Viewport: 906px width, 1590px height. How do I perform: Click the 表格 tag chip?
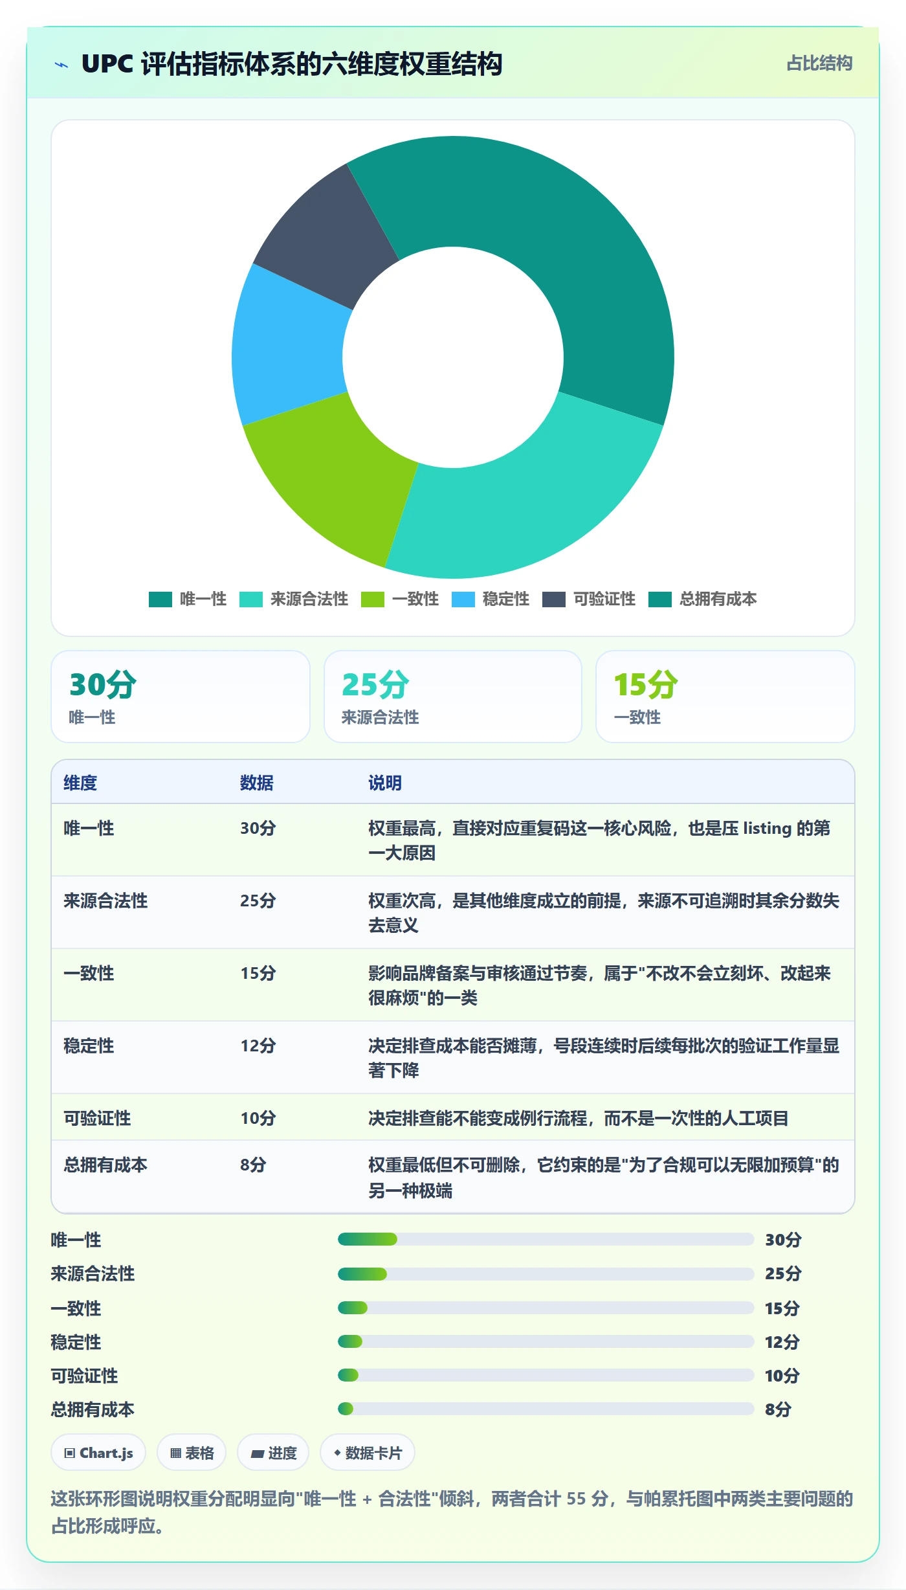pos(192,1453)
